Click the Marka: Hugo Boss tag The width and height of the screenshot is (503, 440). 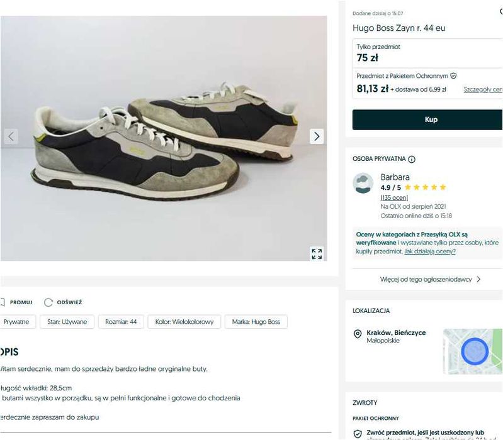pyautogui.click(x=256, y=322)
